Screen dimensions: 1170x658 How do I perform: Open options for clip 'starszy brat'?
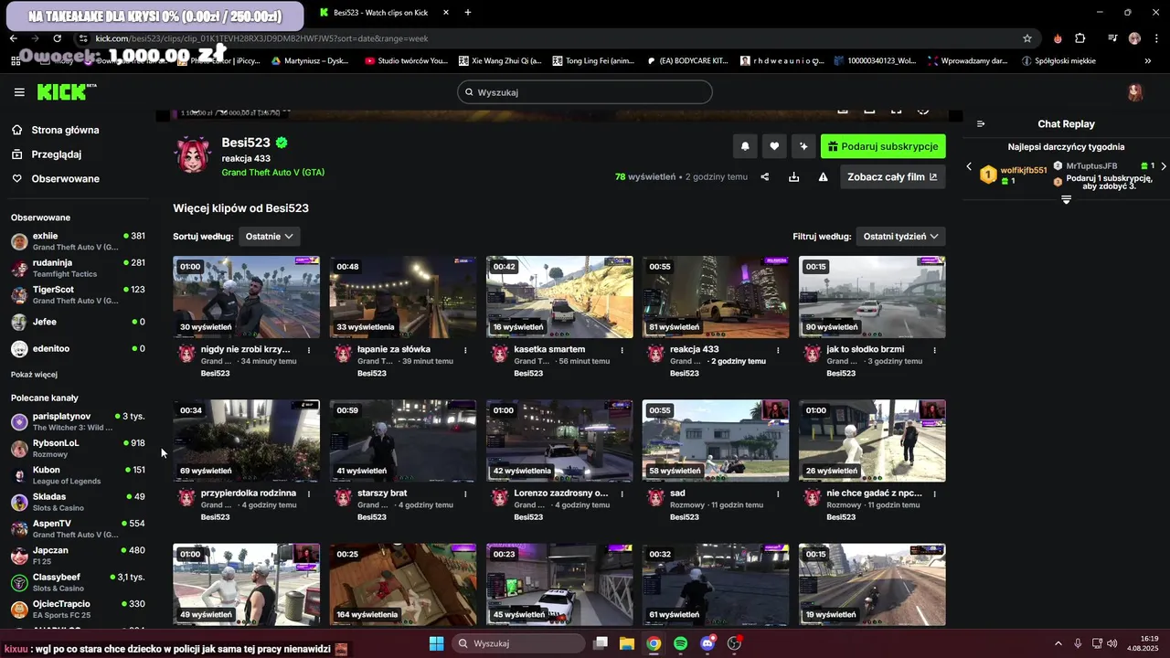coord(465,493)
